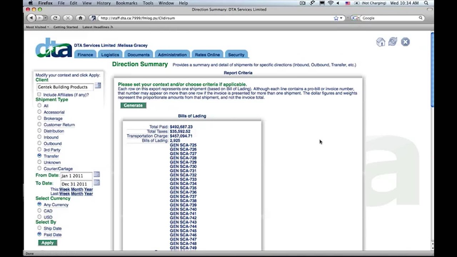Select the Customer Return shipment type
The image size is (457, 257).
[39, 124]
